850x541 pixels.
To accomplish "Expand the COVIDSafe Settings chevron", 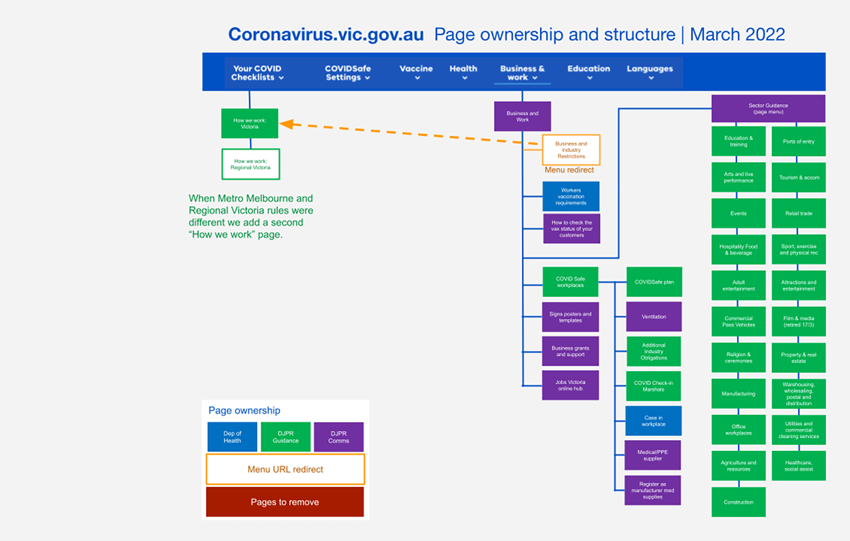I will pos(367,78).
